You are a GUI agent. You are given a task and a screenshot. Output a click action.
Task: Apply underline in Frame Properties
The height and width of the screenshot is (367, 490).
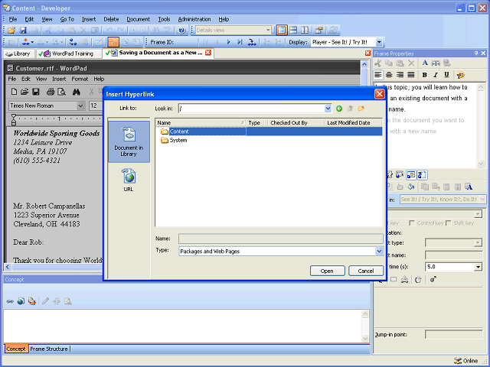pos(446,75)
